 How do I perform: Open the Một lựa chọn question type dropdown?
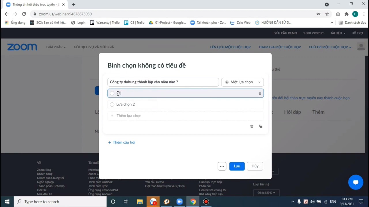pyautogui.click(x=242, y=82)
